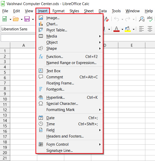Select Fontwork... menu entry

[x=69, y=89]
